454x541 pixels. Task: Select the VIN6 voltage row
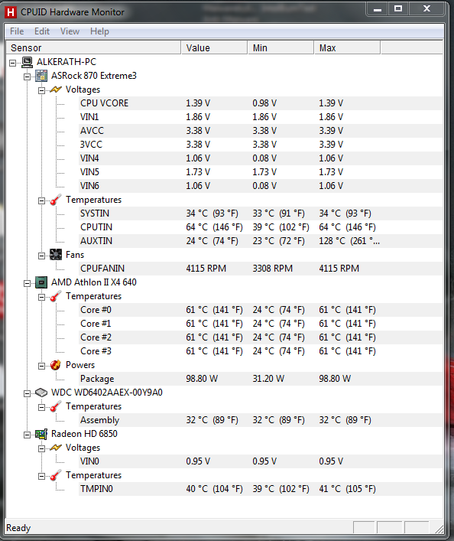click(x=261, y=186)
